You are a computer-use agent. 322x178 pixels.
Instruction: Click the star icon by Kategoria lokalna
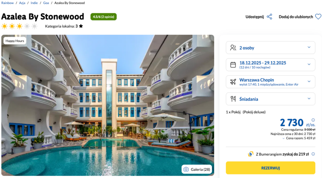coord(81,26)
